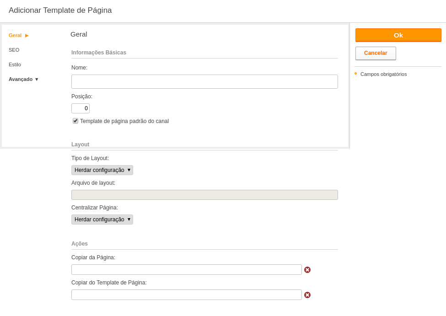446x316 pixels.
Task: Switch to the SEO section
Action: click(x=14, y=50)
